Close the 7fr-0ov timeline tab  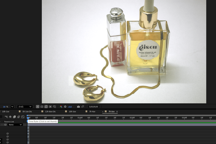pos(103,112)
